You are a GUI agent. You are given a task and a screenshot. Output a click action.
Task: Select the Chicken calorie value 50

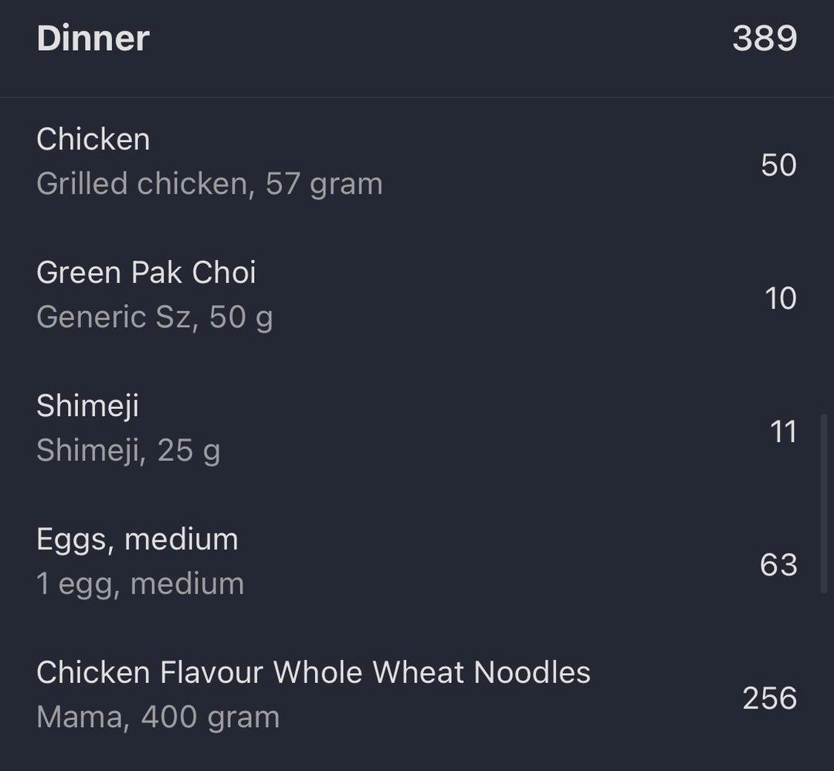click(x=778, y=165)
